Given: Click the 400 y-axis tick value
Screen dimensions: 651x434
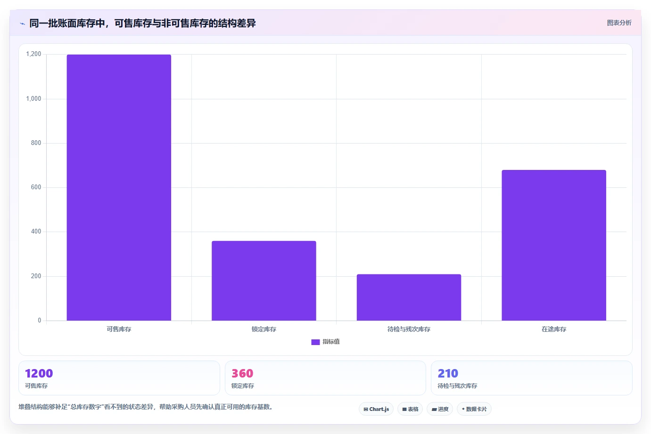Looking at the screenshot, I should [x=36, y=232].
